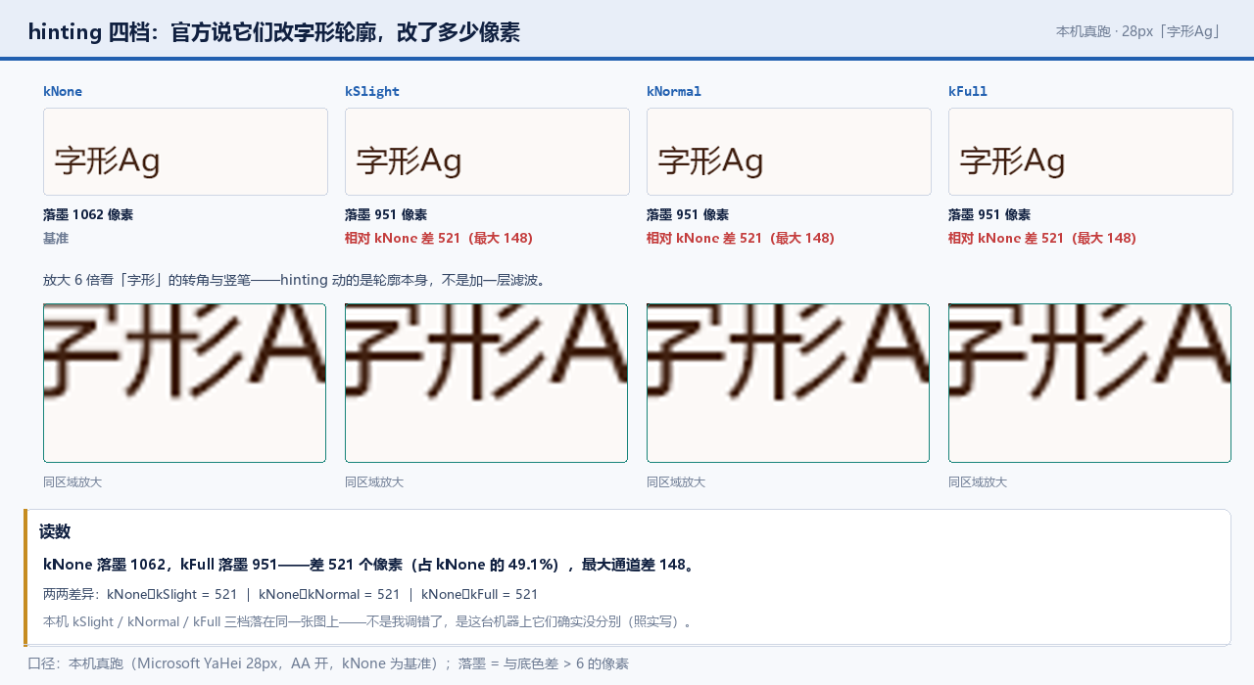The height and width of the screenshot is (685, 1254).
Task: Click the 基准 label under kNone
Action: coord(56,239)
